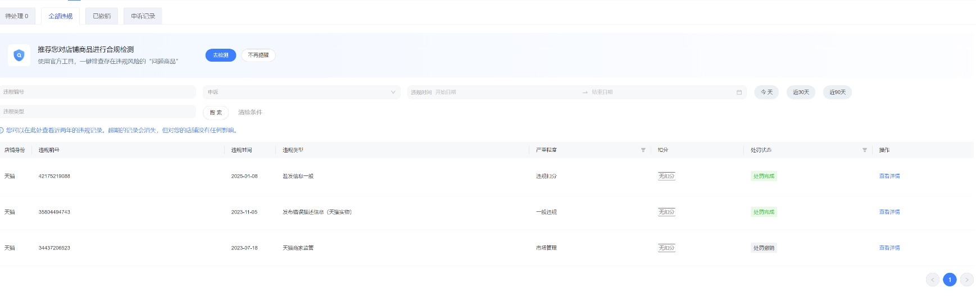Click into the 违规编号 input field
Image resolution: width=976 pixels, height=306 pixels.
click(98, 92)
